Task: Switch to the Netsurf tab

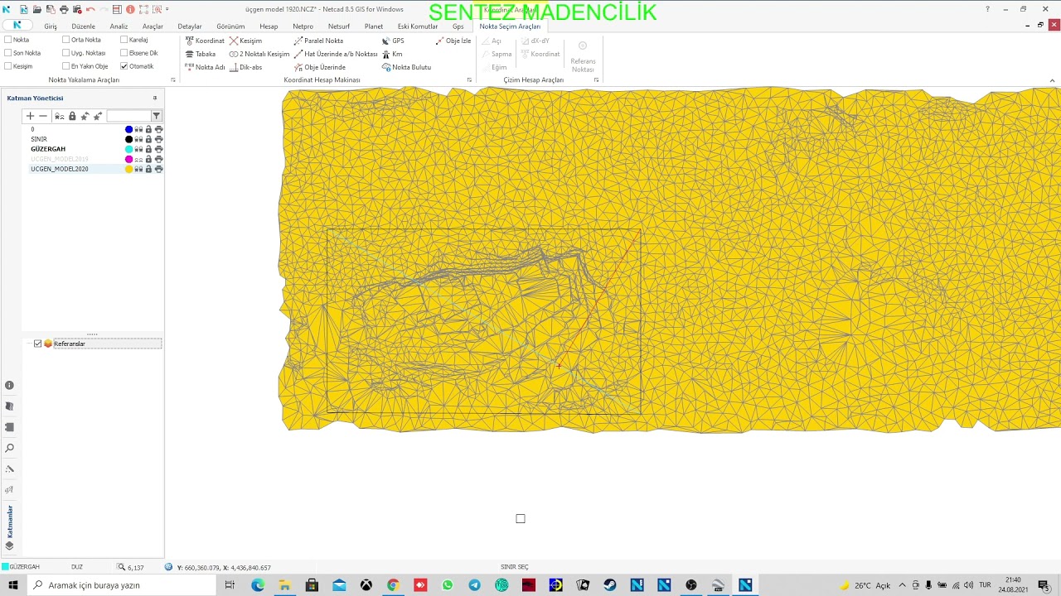Action: pos(339,26)
